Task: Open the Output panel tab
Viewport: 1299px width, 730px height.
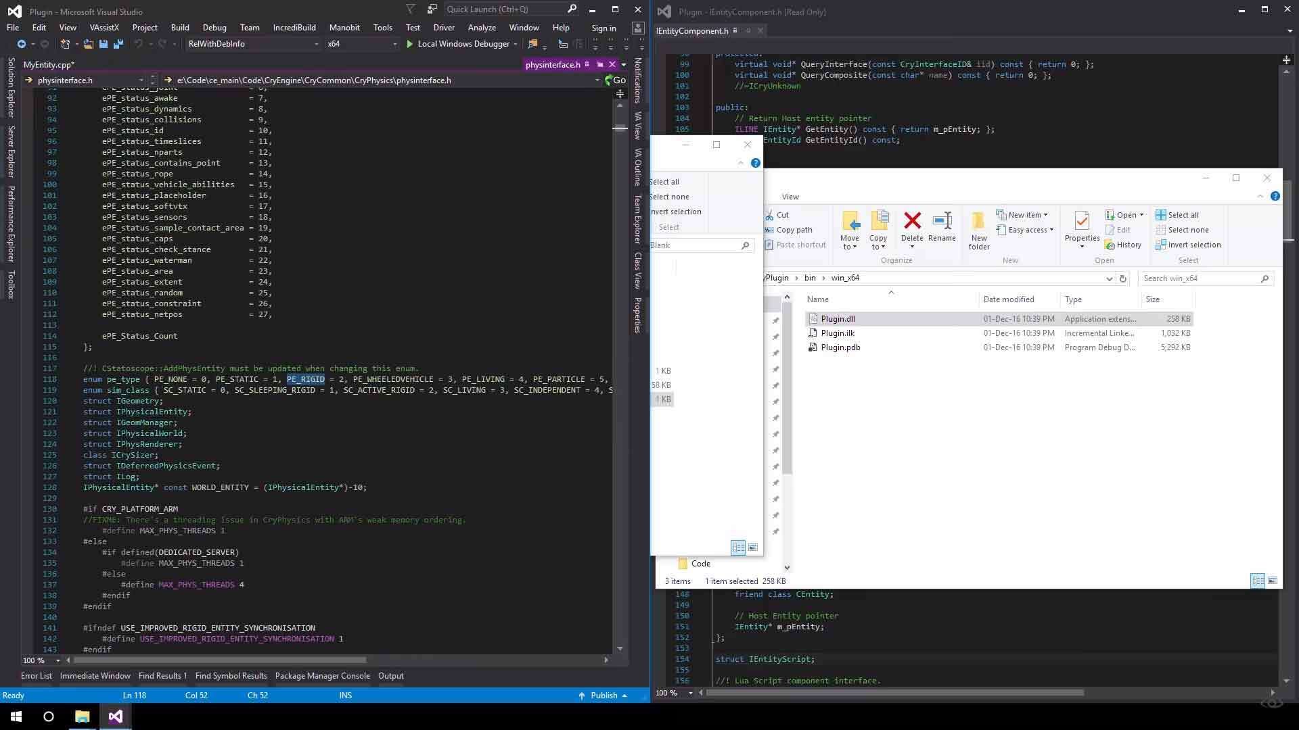Action: (x=391, y=676)
